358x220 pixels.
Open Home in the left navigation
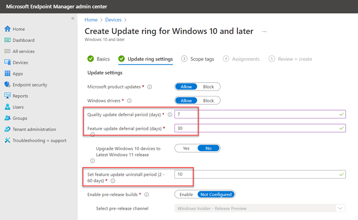19,29
